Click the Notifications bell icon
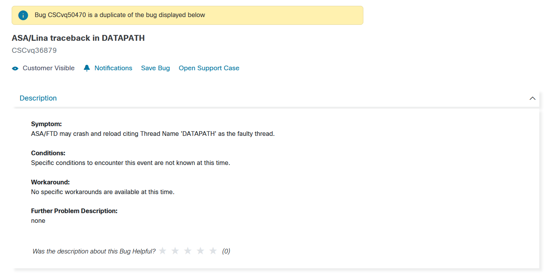This screenshot has height=276, width=554. 87,68
